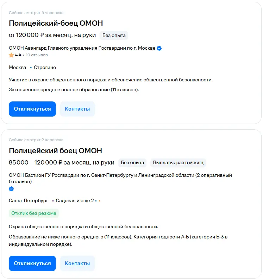
Task: Open the ОМОН Бастион employer page link
Action: [x=120, y=175]
